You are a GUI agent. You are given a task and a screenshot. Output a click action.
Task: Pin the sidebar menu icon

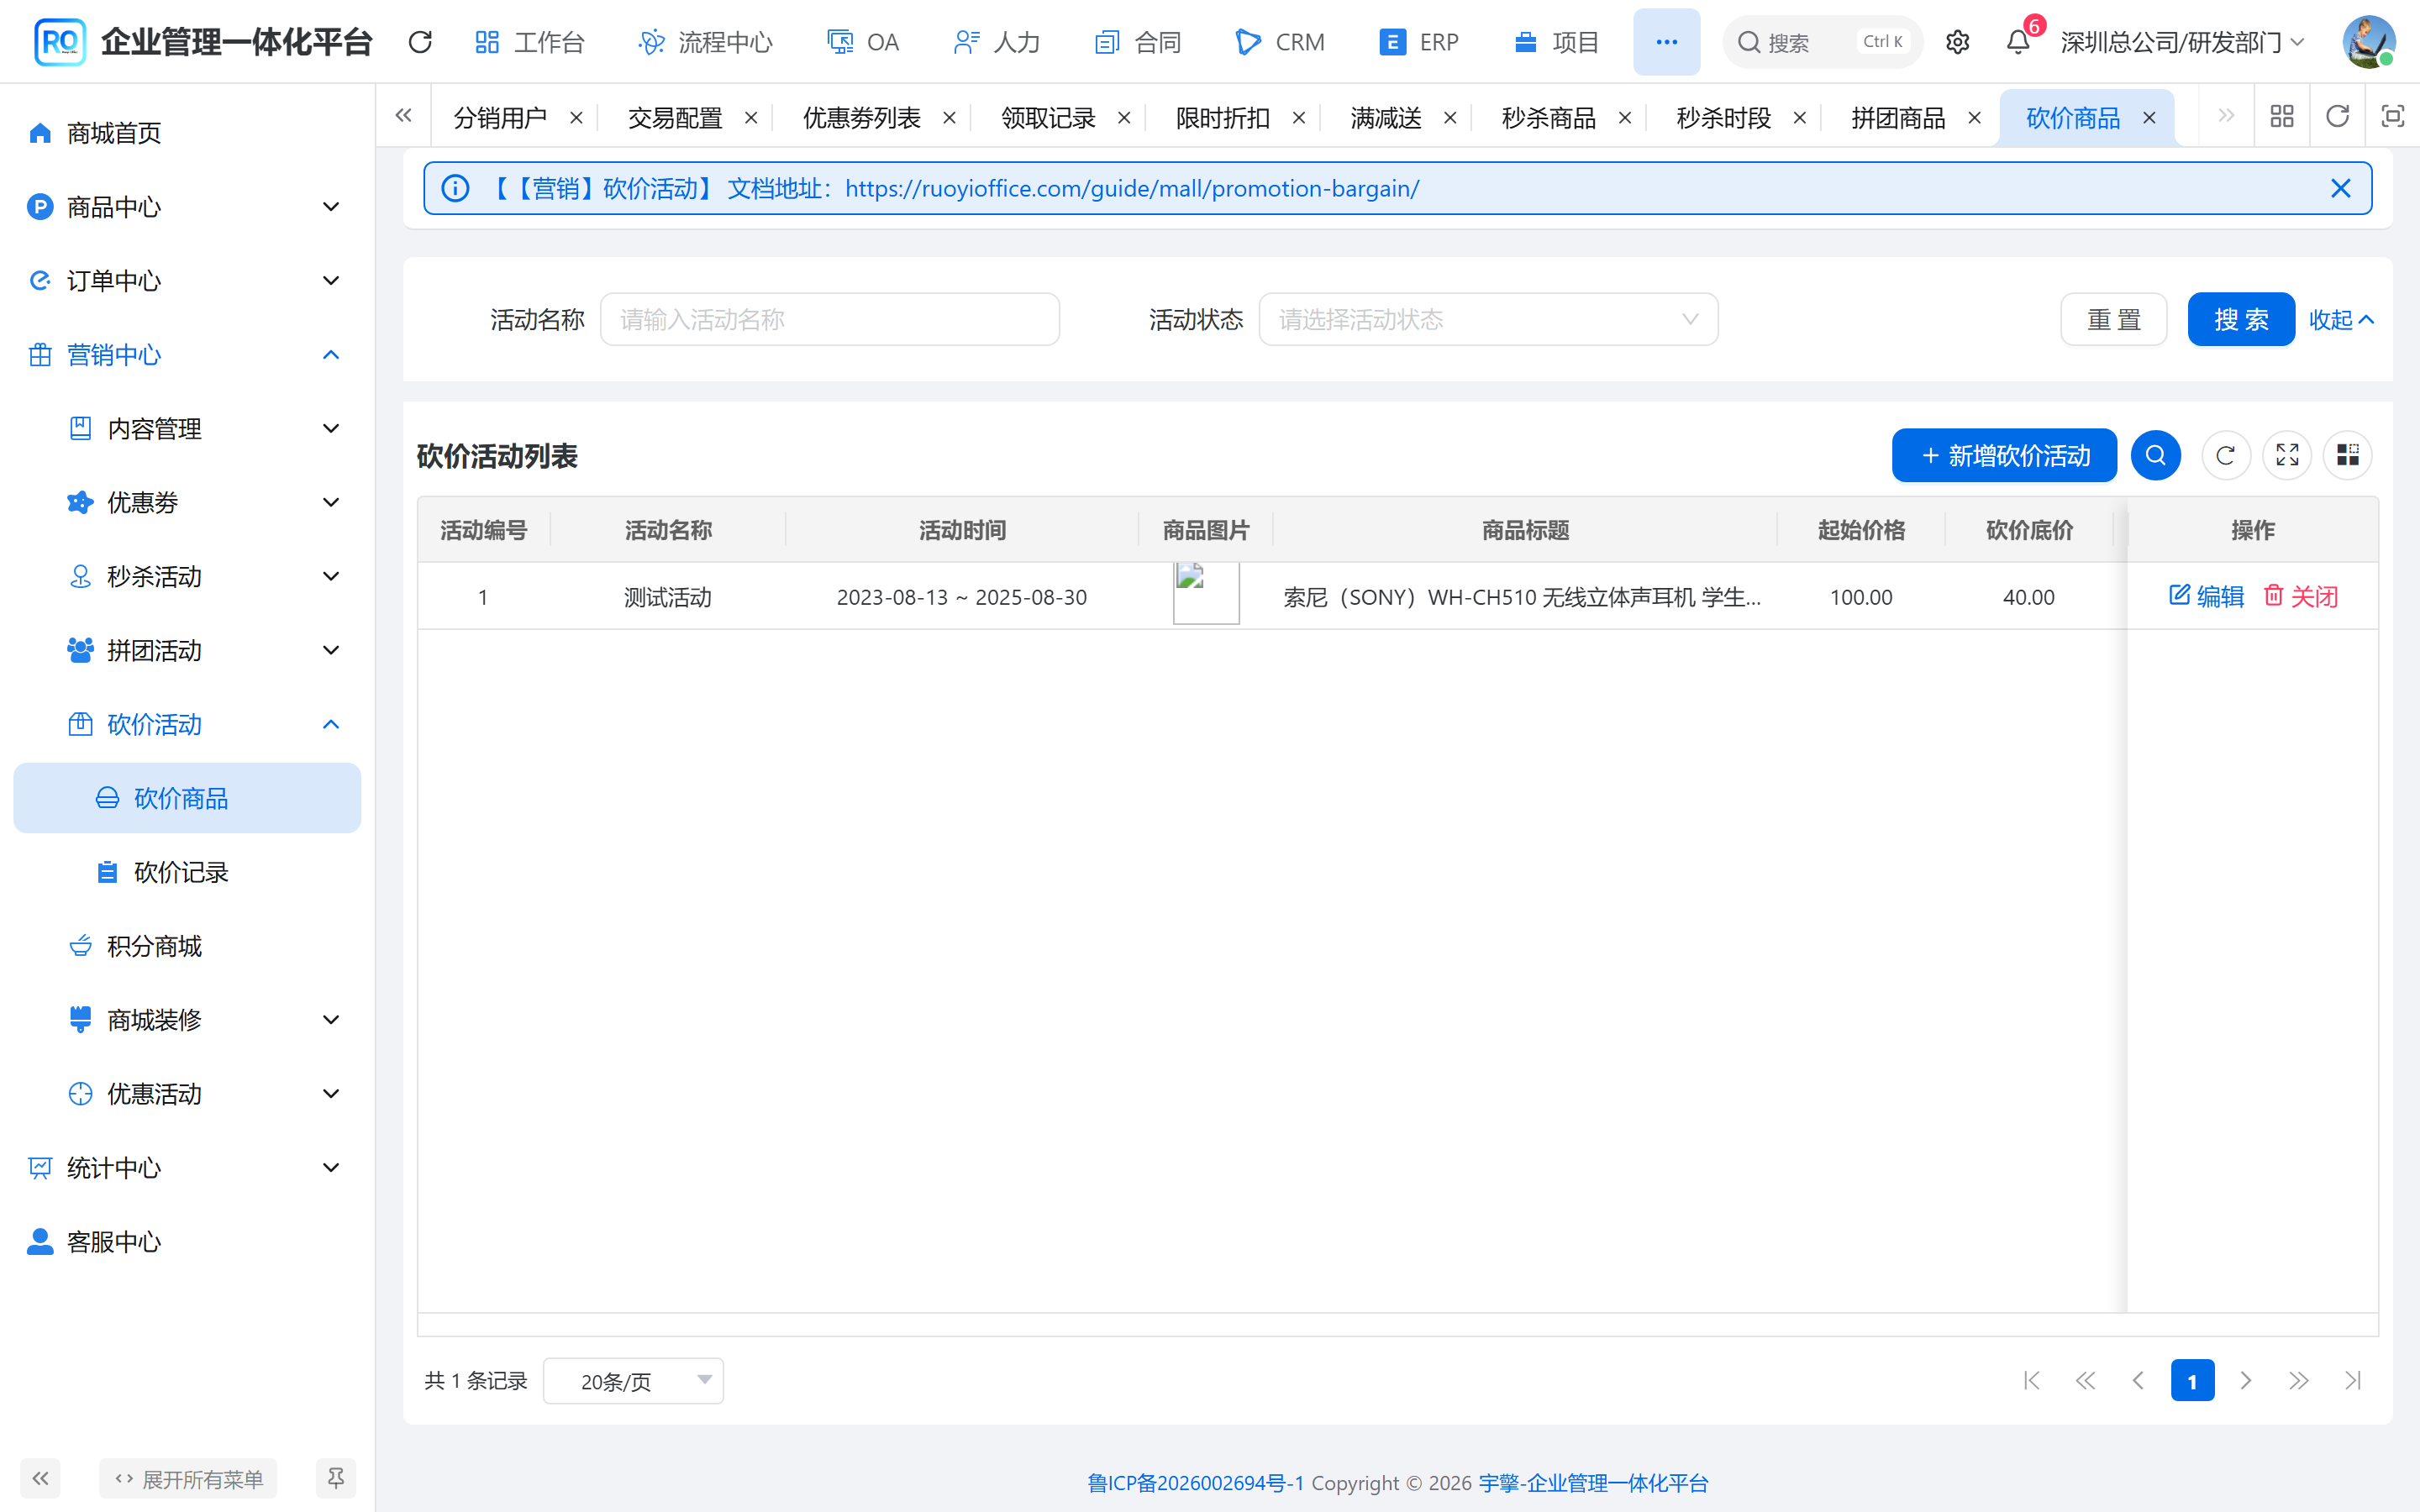336,1478
